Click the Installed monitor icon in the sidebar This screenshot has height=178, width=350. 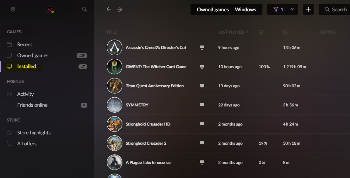coord(9,66)
